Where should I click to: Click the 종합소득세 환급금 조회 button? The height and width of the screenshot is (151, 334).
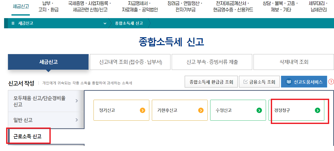pyautogui.click(x=211, y=82)
